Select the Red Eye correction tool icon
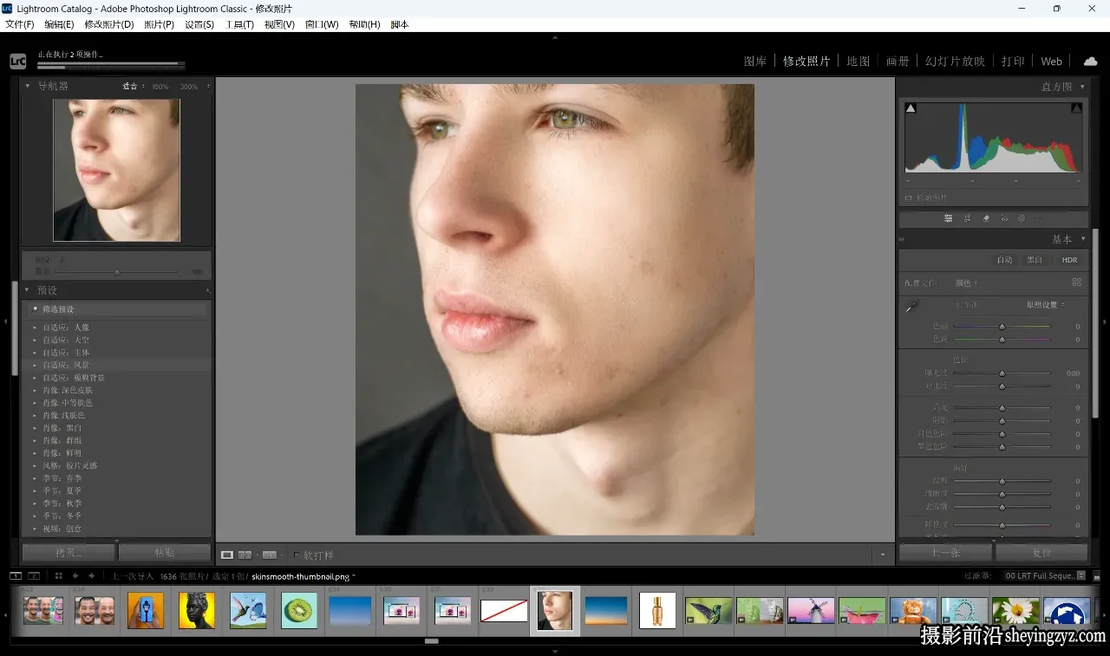The width and height of the screenshot is (1110, 656). click(x=1004, y=218)
